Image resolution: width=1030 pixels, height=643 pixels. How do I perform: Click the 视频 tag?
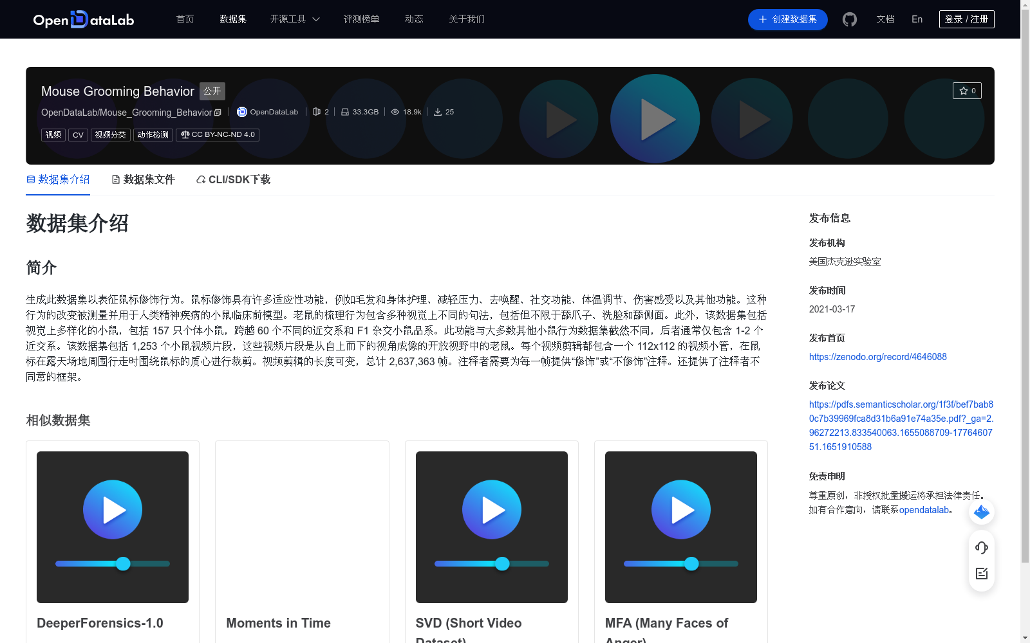click(53, 135)
